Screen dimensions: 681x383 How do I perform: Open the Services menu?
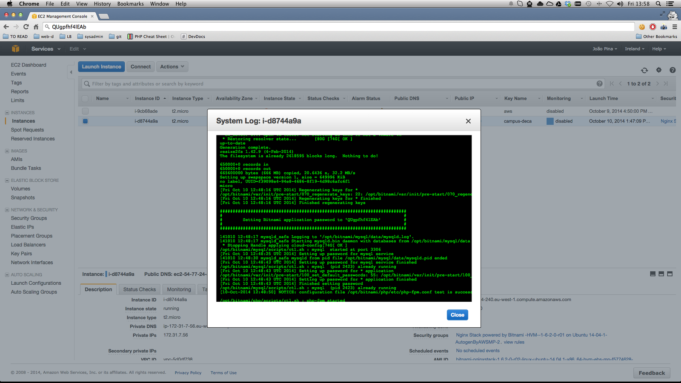(x=46, y=49)
